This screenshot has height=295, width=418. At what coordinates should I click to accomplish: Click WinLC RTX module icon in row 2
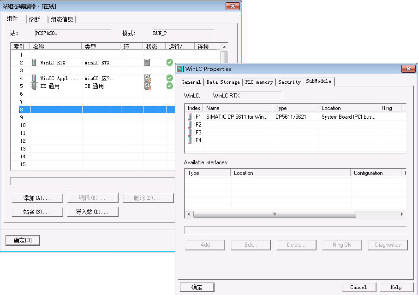coord(34,63)
